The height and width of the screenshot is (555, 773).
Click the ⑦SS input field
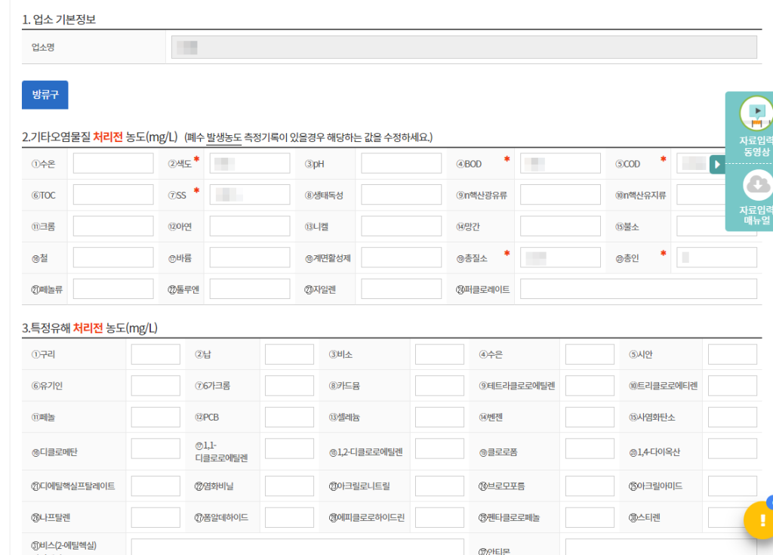pyautogui.click(x=250, y=195)
